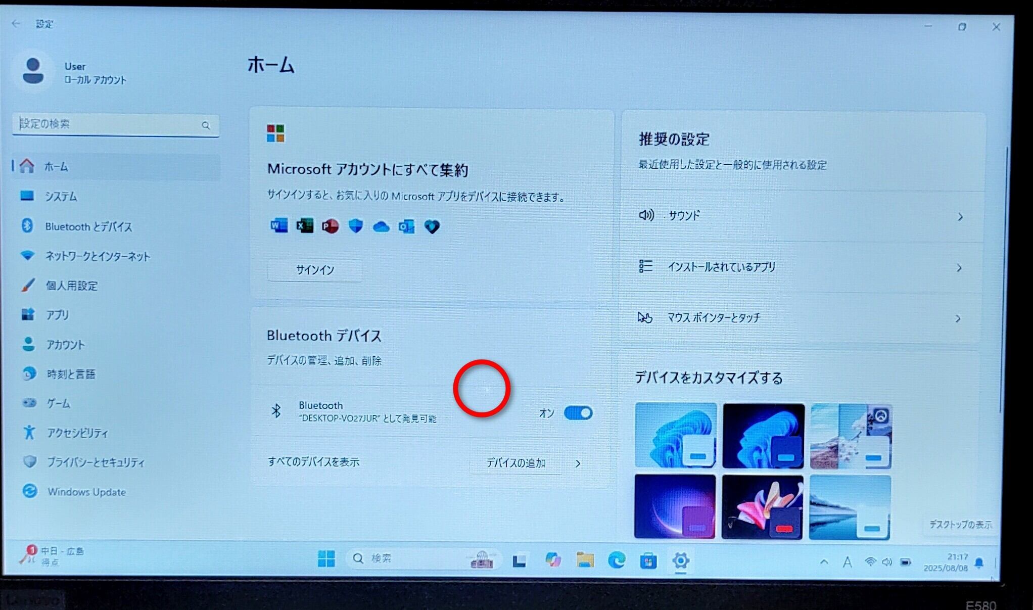Click the Excel app icon

305,225
